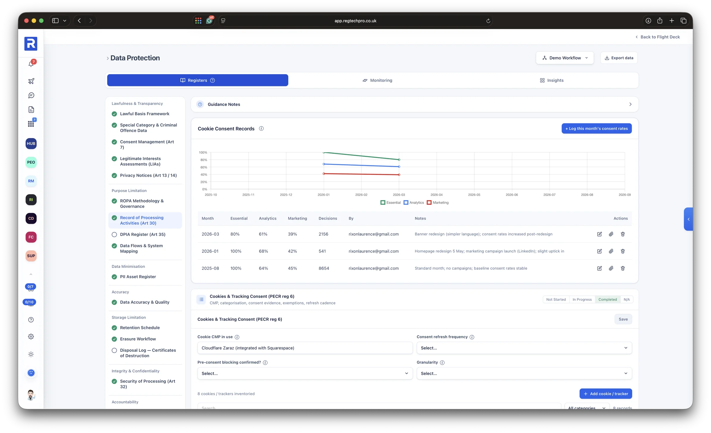Viewport: 711px width, 433px height.
Task: Click the Registers tab help icon
Action: click(212, 80)
